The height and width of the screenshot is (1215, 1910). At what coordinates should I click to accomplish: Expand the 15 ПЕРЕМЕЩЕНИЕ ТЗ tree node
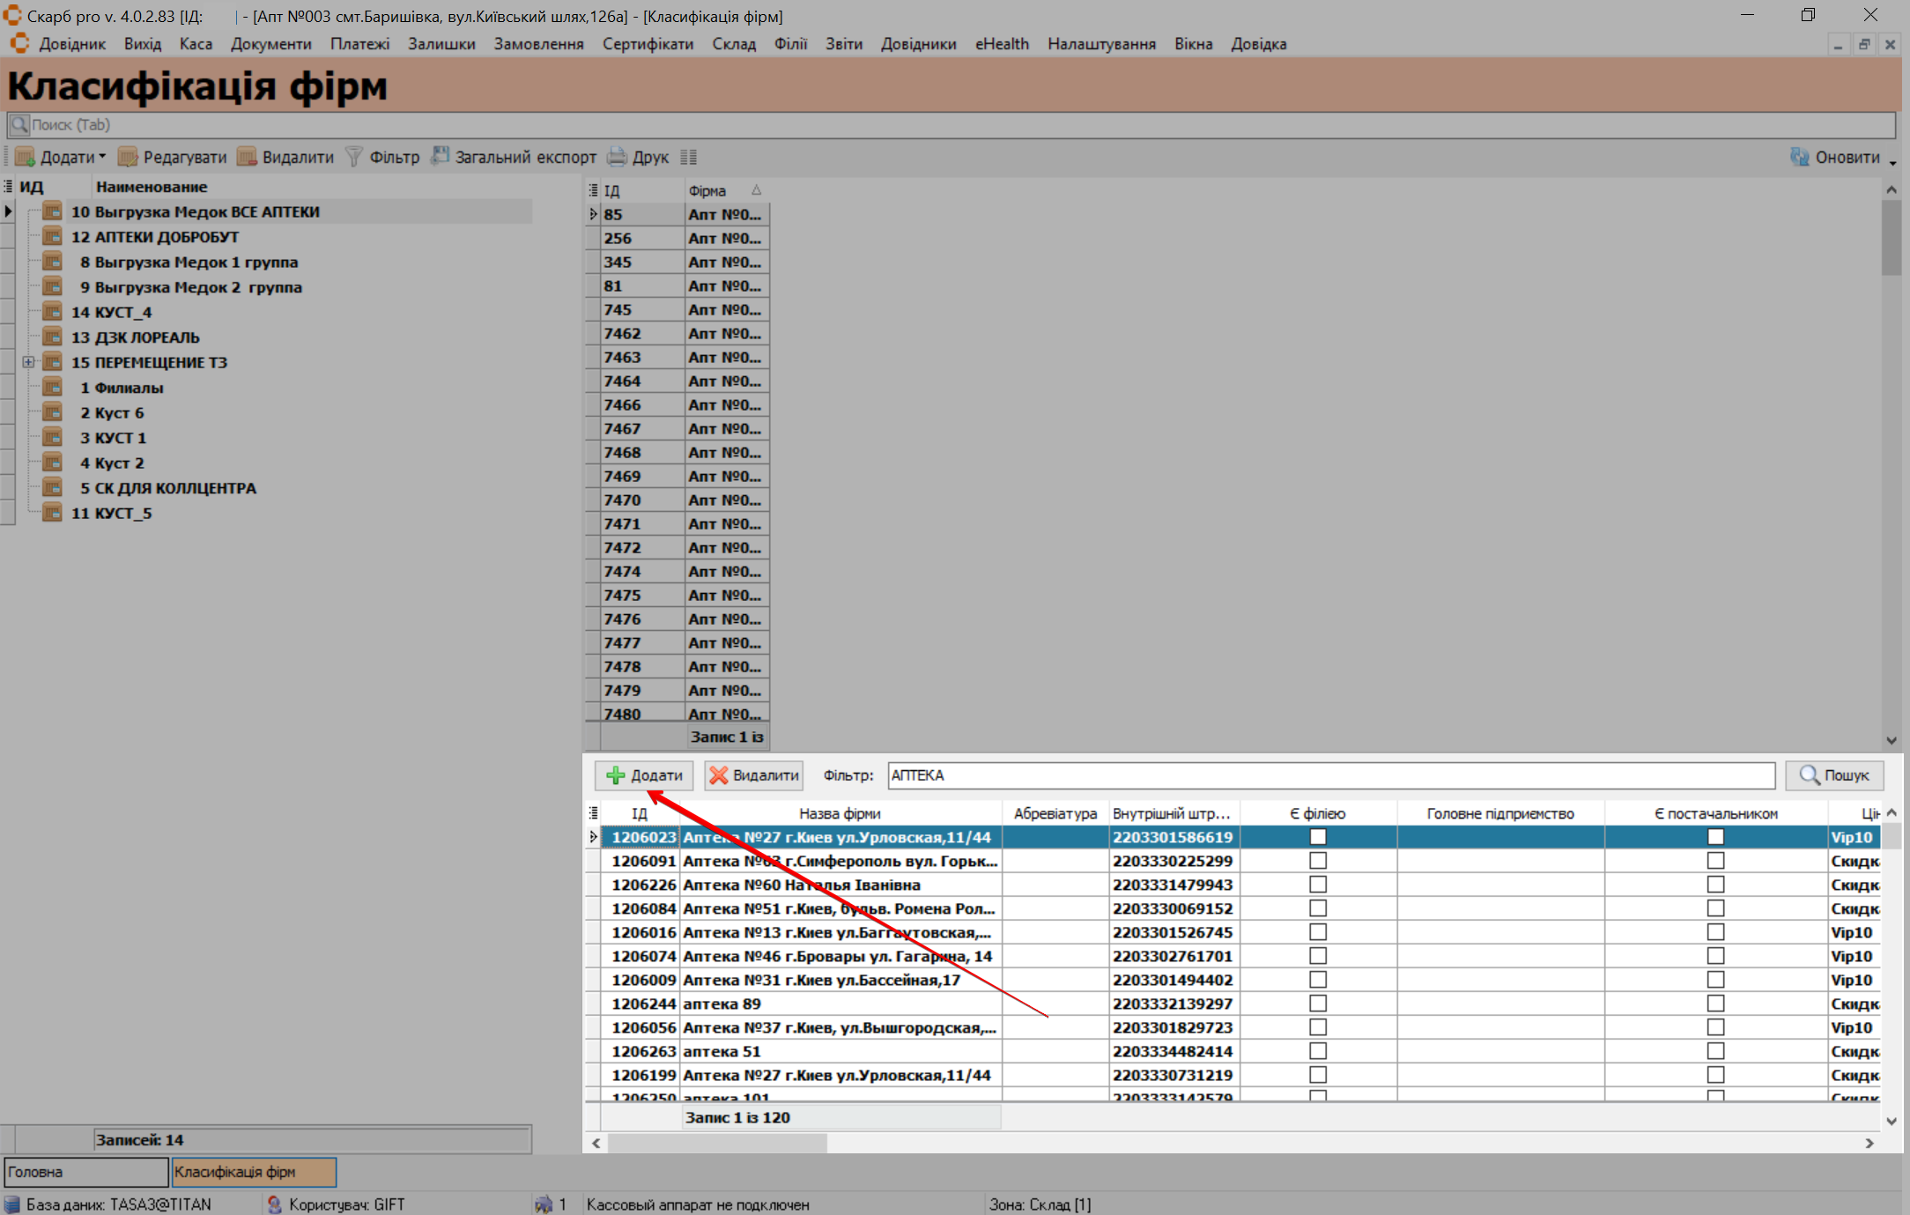pos(28,362)
